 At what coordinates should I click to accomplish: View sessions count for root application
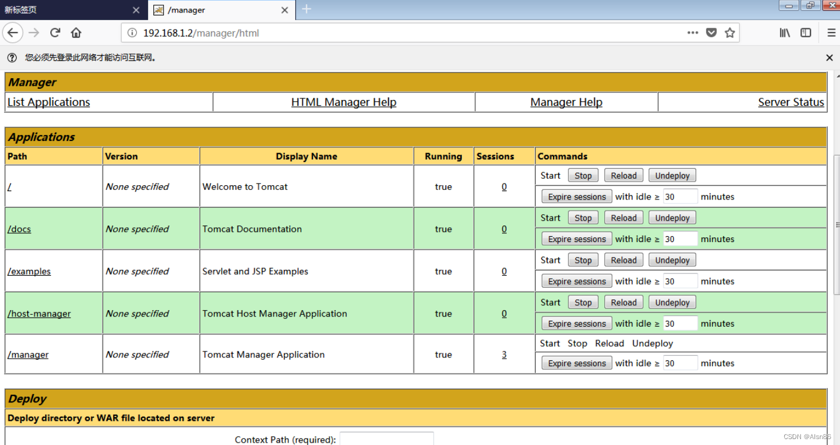click(504, 186)
